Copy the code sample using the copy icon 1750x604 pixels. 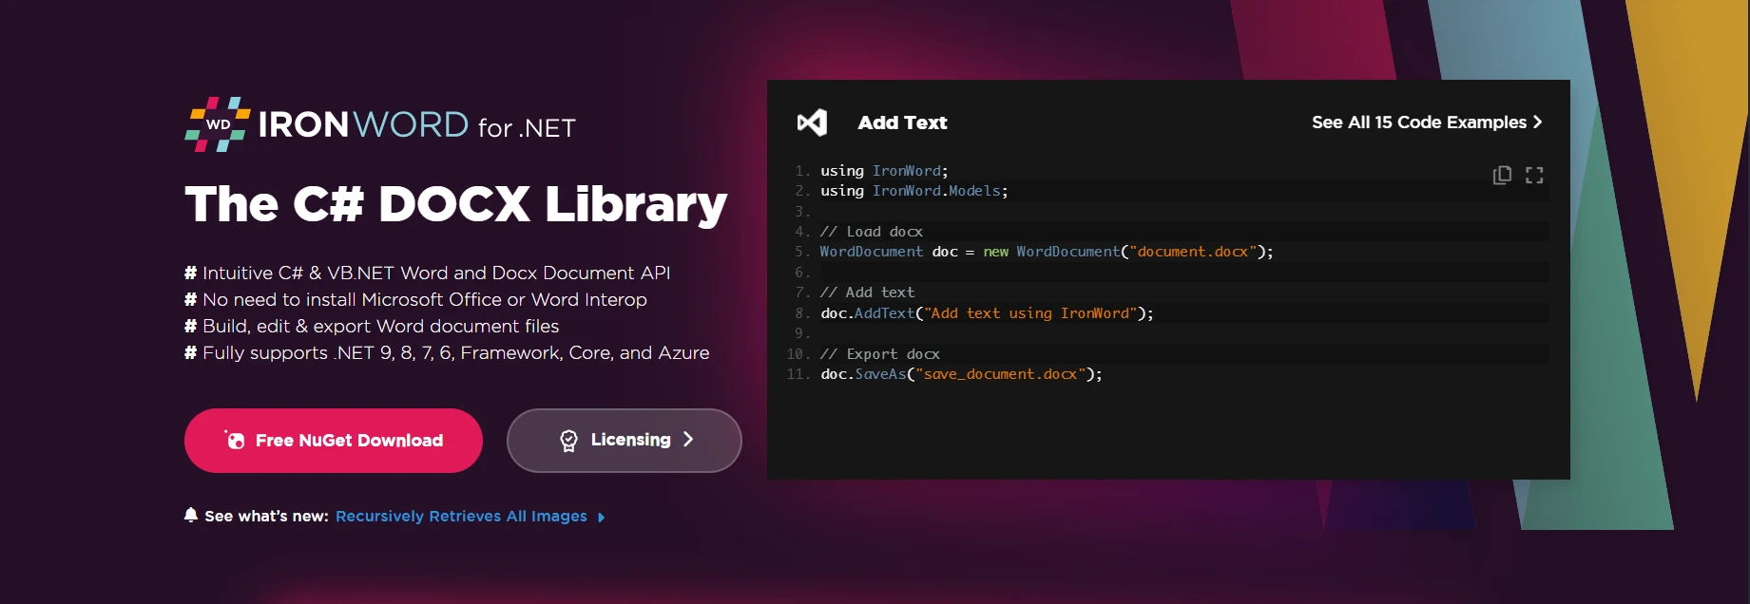pyautogui.click(x=1502, y=175)
